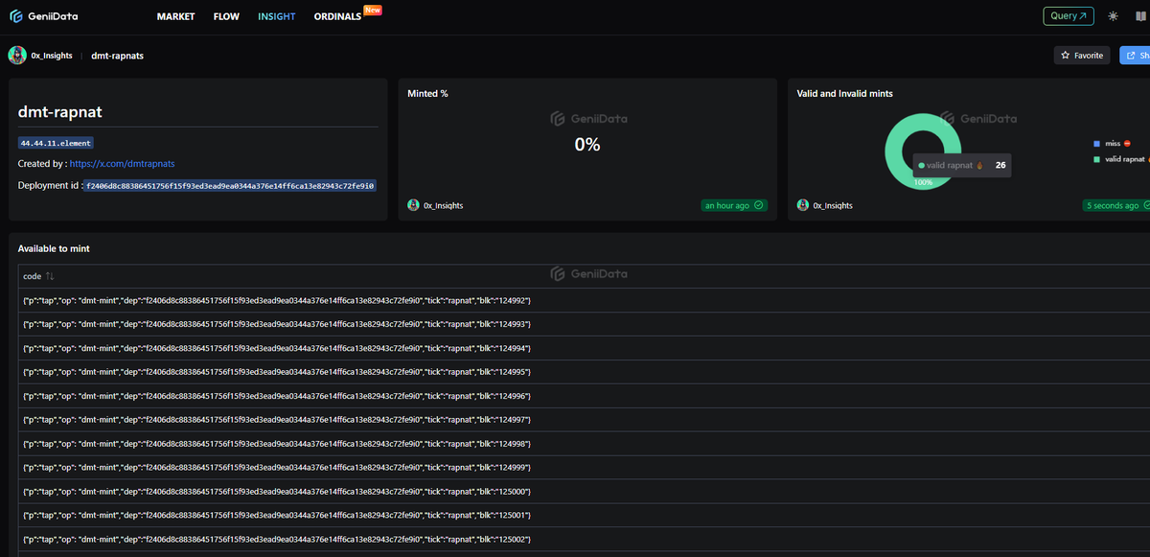Screen dimensions: 1150x557
Task: Click the 0x_Insights avatar in the breadcrumb
Action: (17, 55)
